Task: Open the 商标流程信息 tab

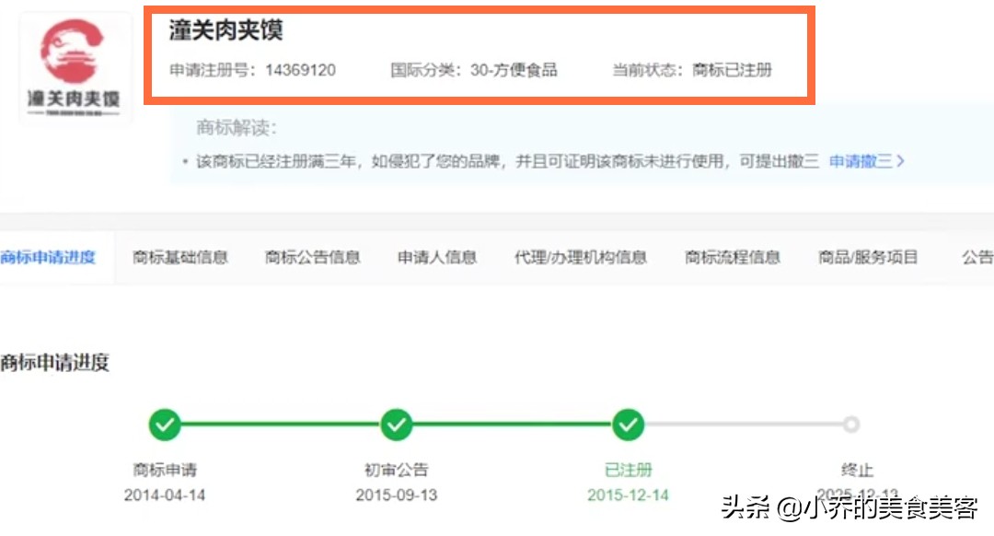Action: coord(732,258)
